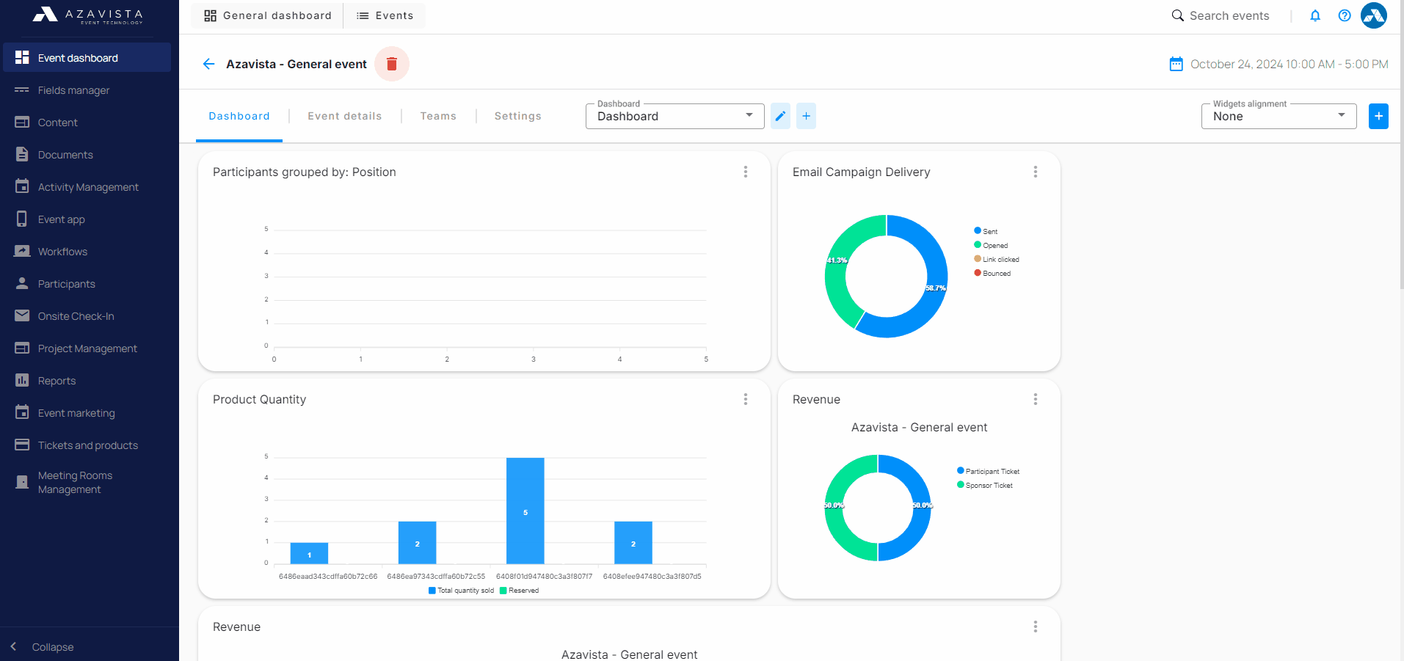Open Event dashboard in the sidebar

coord(87,57)
